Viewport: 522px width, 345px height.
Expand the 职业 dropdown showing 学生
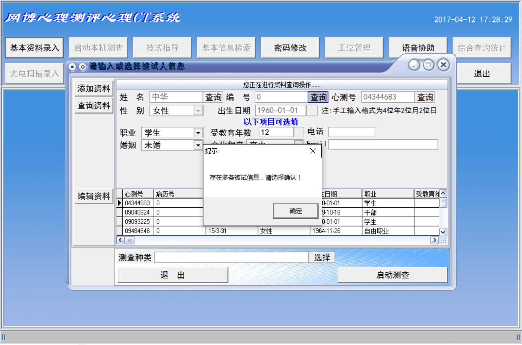point(198,133)
